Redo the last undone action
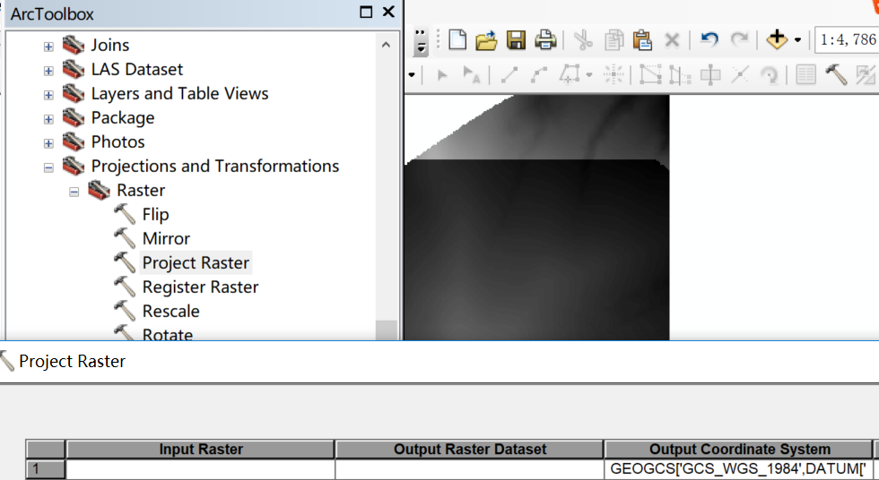Image resolution: width=879 pixels, height=480 pixels. coord(739,39)
